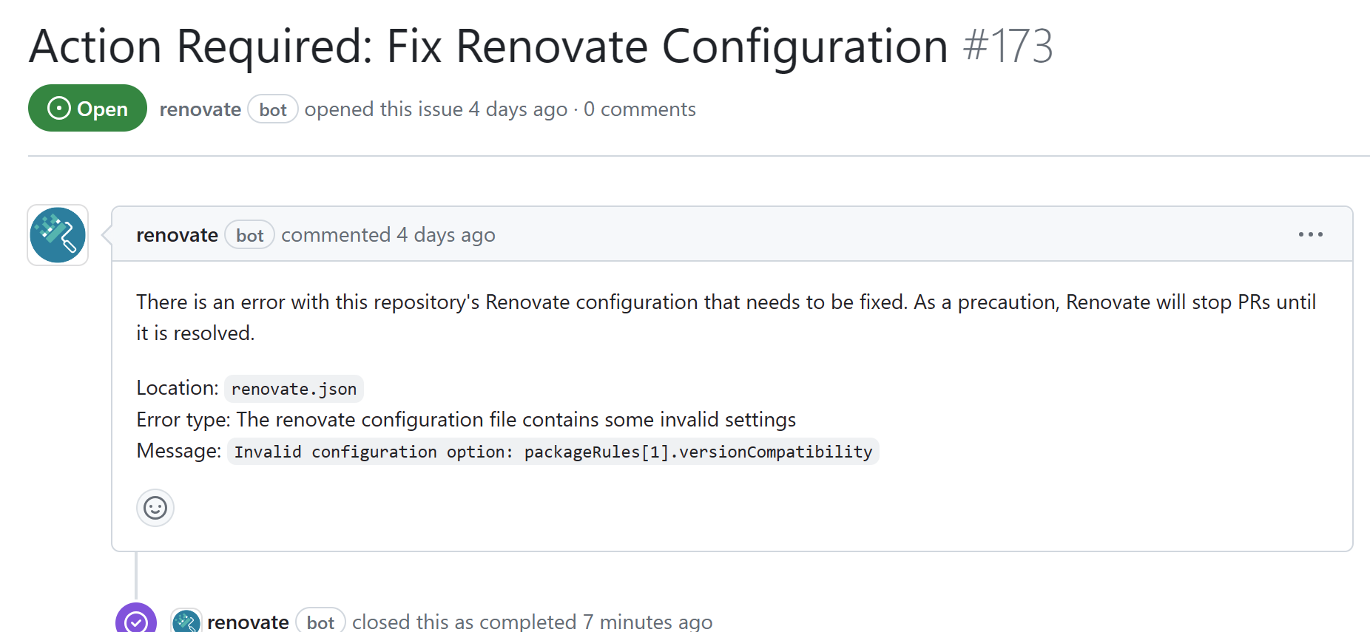Click the small renovate avatar in the closed event
The height and width of the screenshot is (632, 1370).
point(186,621)
